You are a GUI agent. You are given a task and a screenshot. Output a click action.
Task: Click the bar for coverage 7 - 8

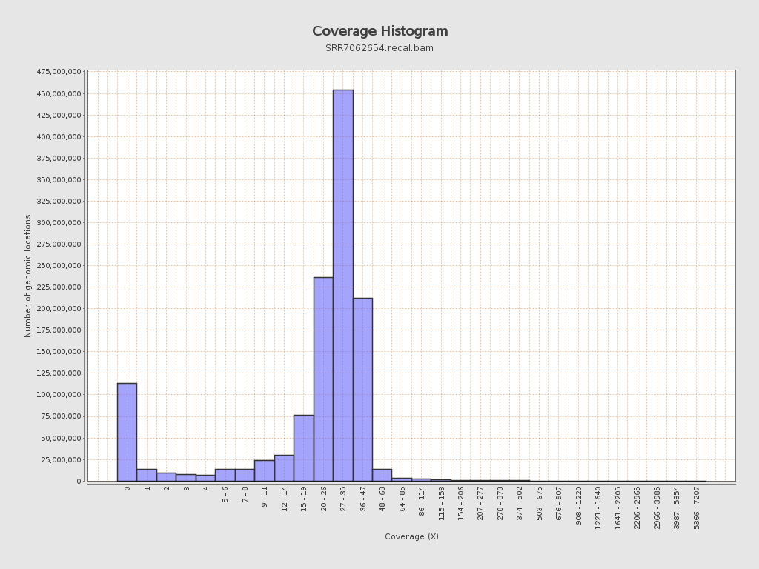pyautogui.click(x=245, y=475)
